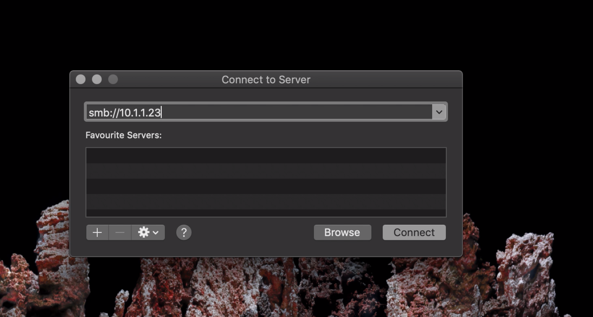Select bottom row in Favourite Servers list
Image resolution: width=593 pixels, height=317 pixels.
click(x=266, y=213)
